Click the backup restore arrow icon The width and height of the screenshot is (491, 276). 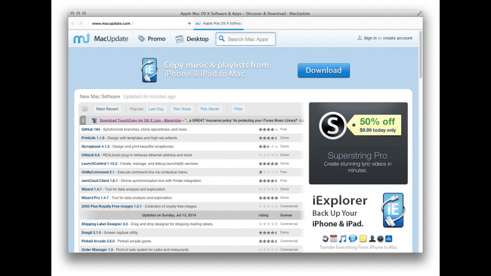coord(325,238)
